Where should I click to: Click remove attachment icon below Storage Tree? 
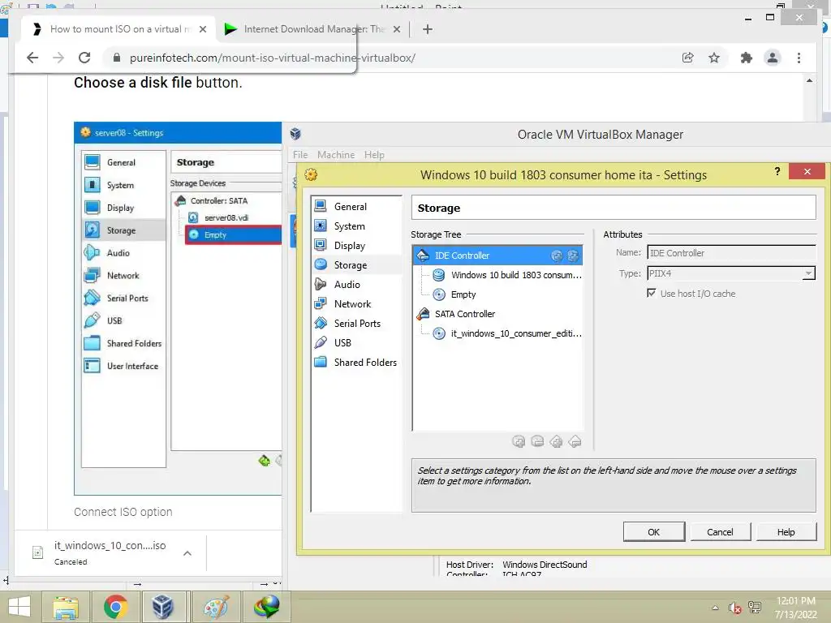575,441
